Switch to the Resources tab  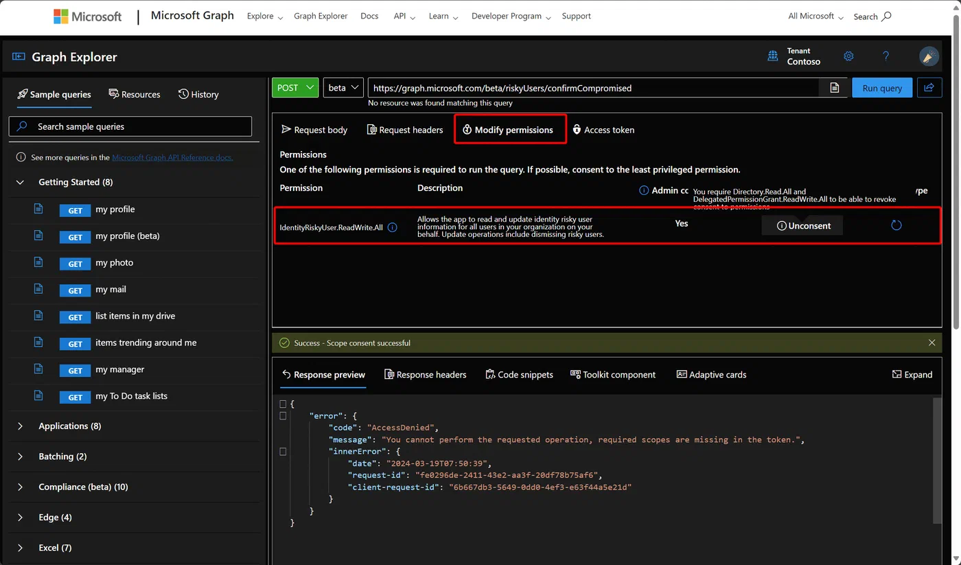click(x=135, y=94)
